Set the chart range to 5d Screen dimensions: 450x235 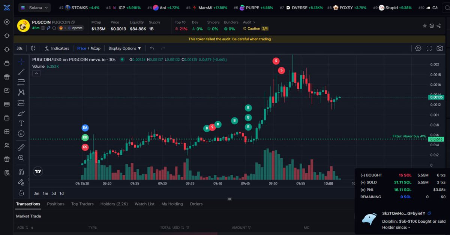tap(54, 193)
